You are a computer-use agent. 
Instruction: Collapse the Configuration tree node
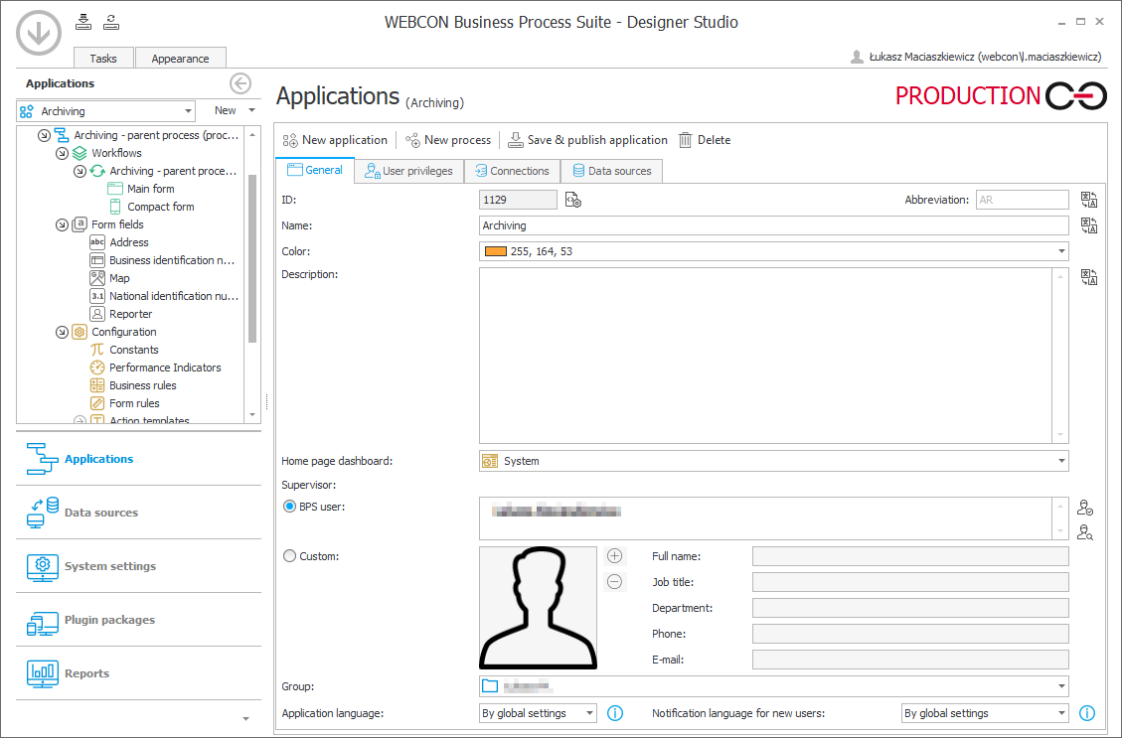tap(62, 332)
